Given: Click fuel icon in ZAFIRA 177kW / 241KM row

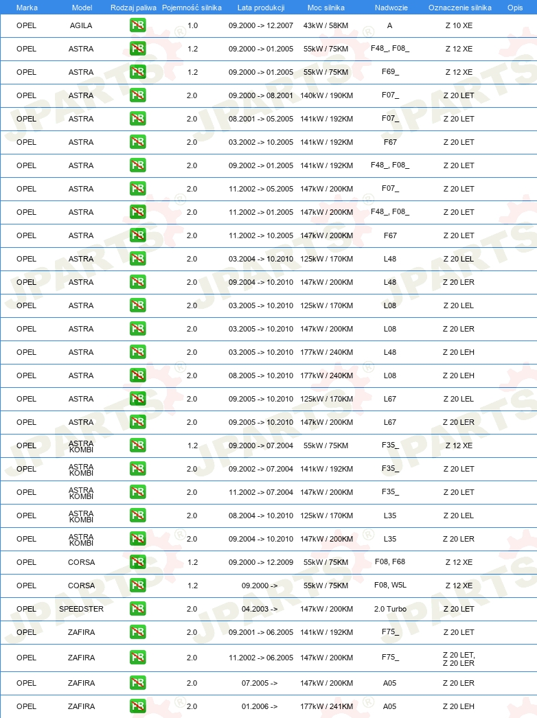Looking at the screenshot, I should coord(137,706).
